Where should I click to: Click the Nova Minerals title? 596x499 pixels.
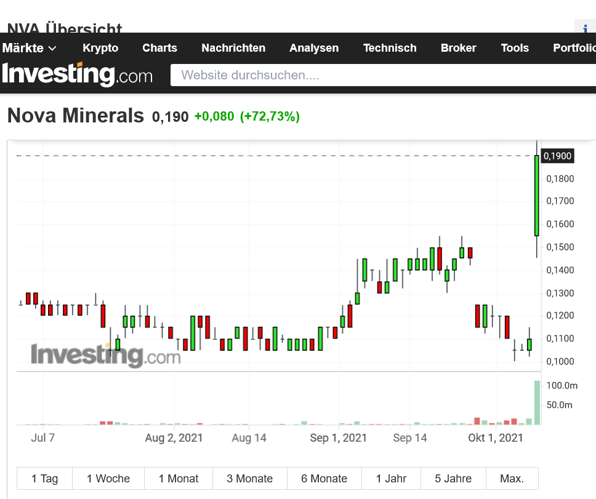(76, 116)
